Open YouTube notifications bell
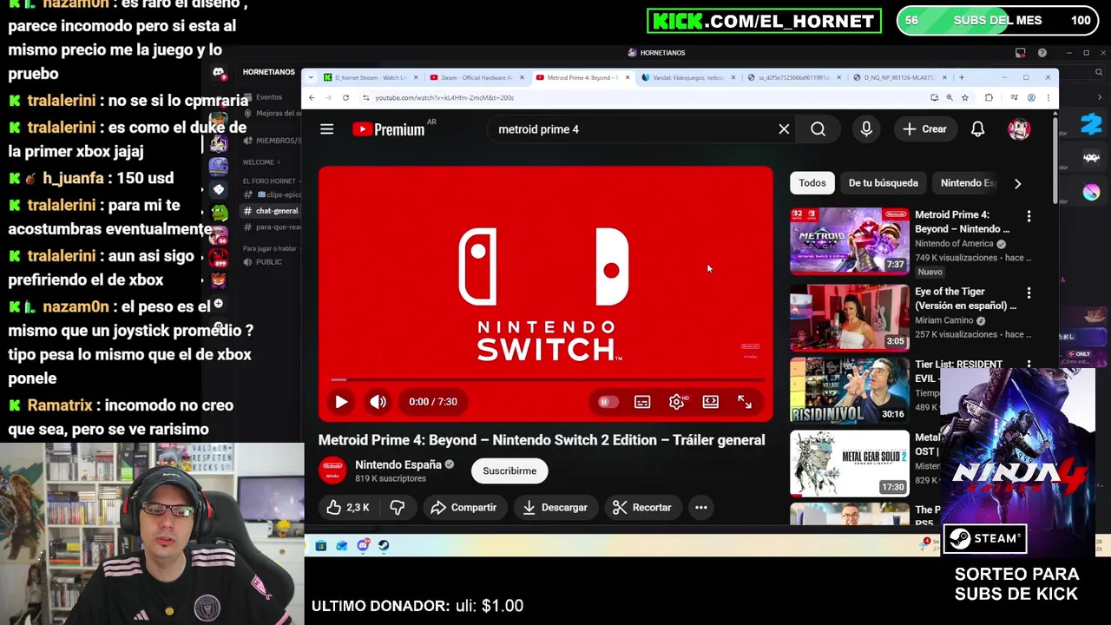 pos(977,129)
